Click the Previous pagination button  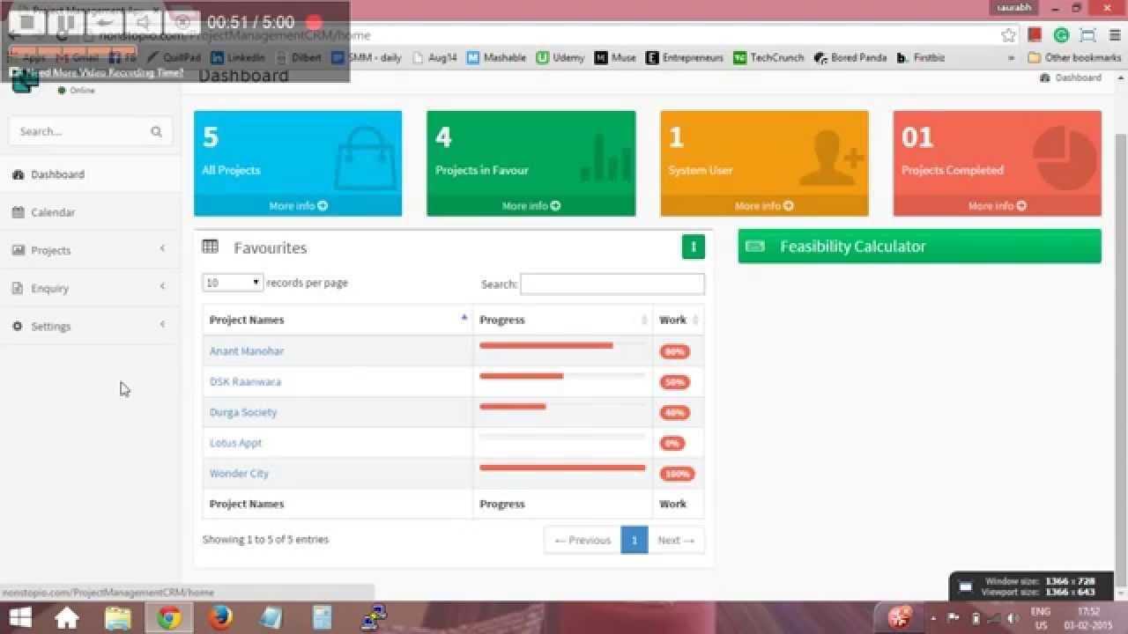[583, 541]
